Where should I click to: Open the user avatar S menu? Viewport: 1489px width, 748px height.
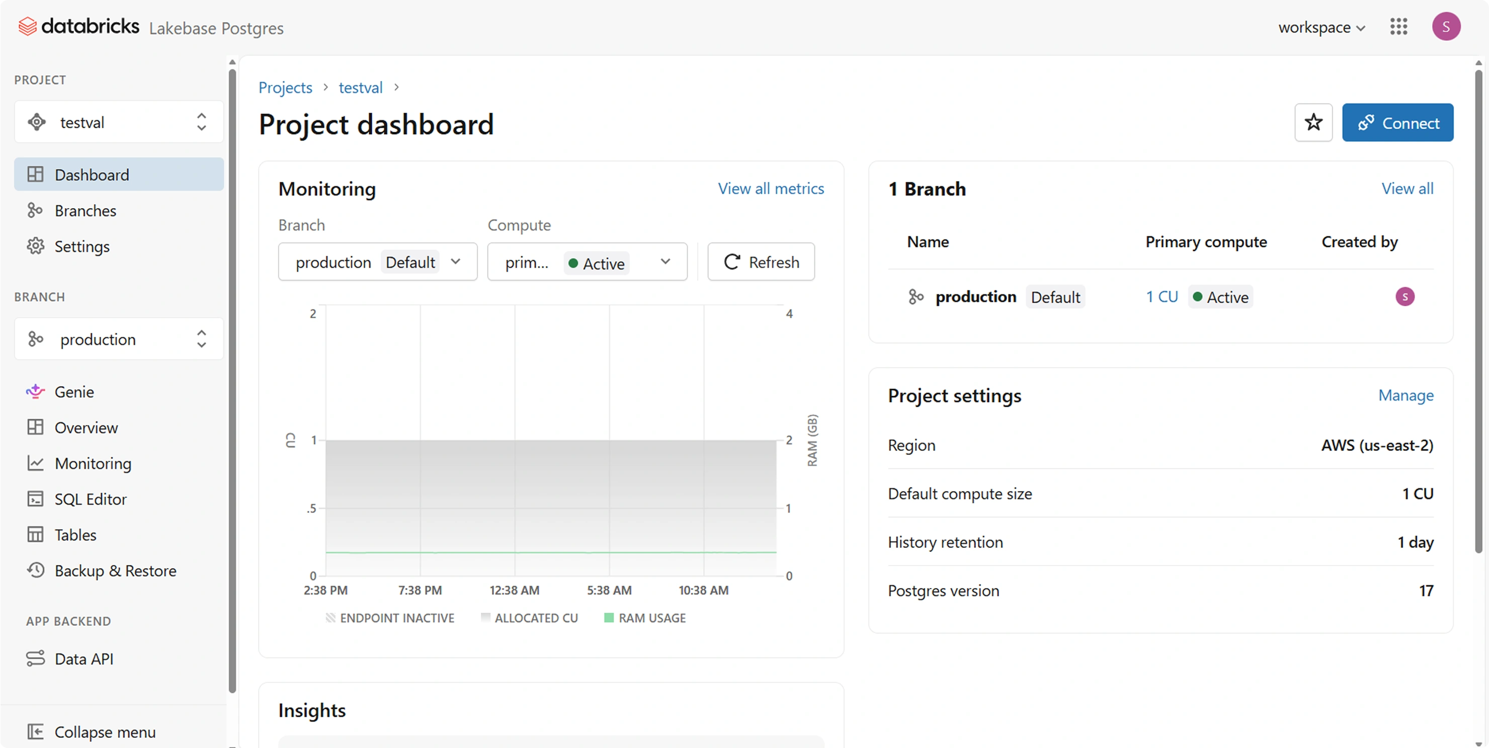coord(1446,27)
